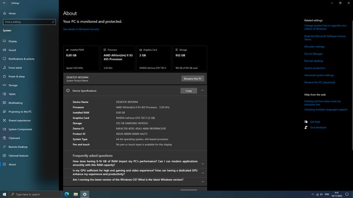Collapse the Device Specifications section
Viewport: 353px width, 198px height.
(x=202, y=91)
